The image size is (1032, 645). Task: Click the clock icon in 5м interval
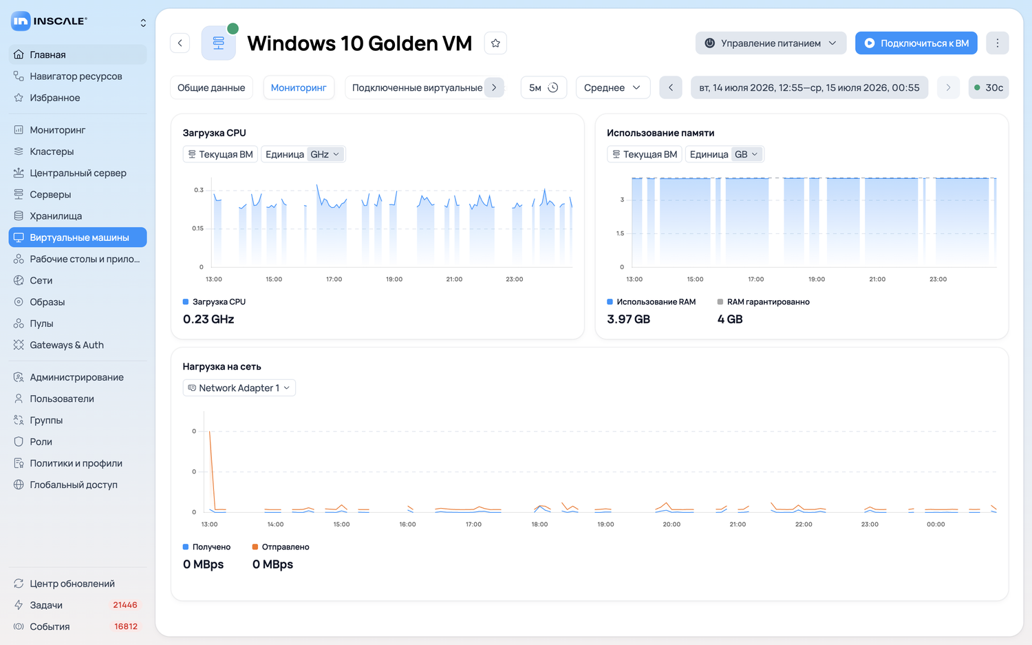(552, 87)
